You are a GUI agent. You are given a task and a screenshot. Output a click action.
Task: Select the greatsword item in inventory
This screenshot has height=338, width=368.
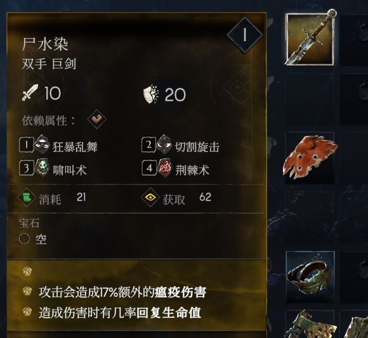tap(310, 39)
